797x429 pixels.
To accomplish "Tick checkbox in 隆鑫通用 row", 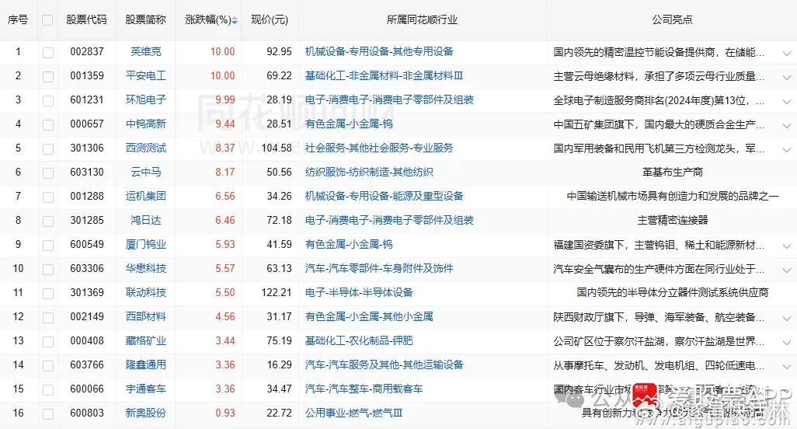I will [x=48, y=365].
